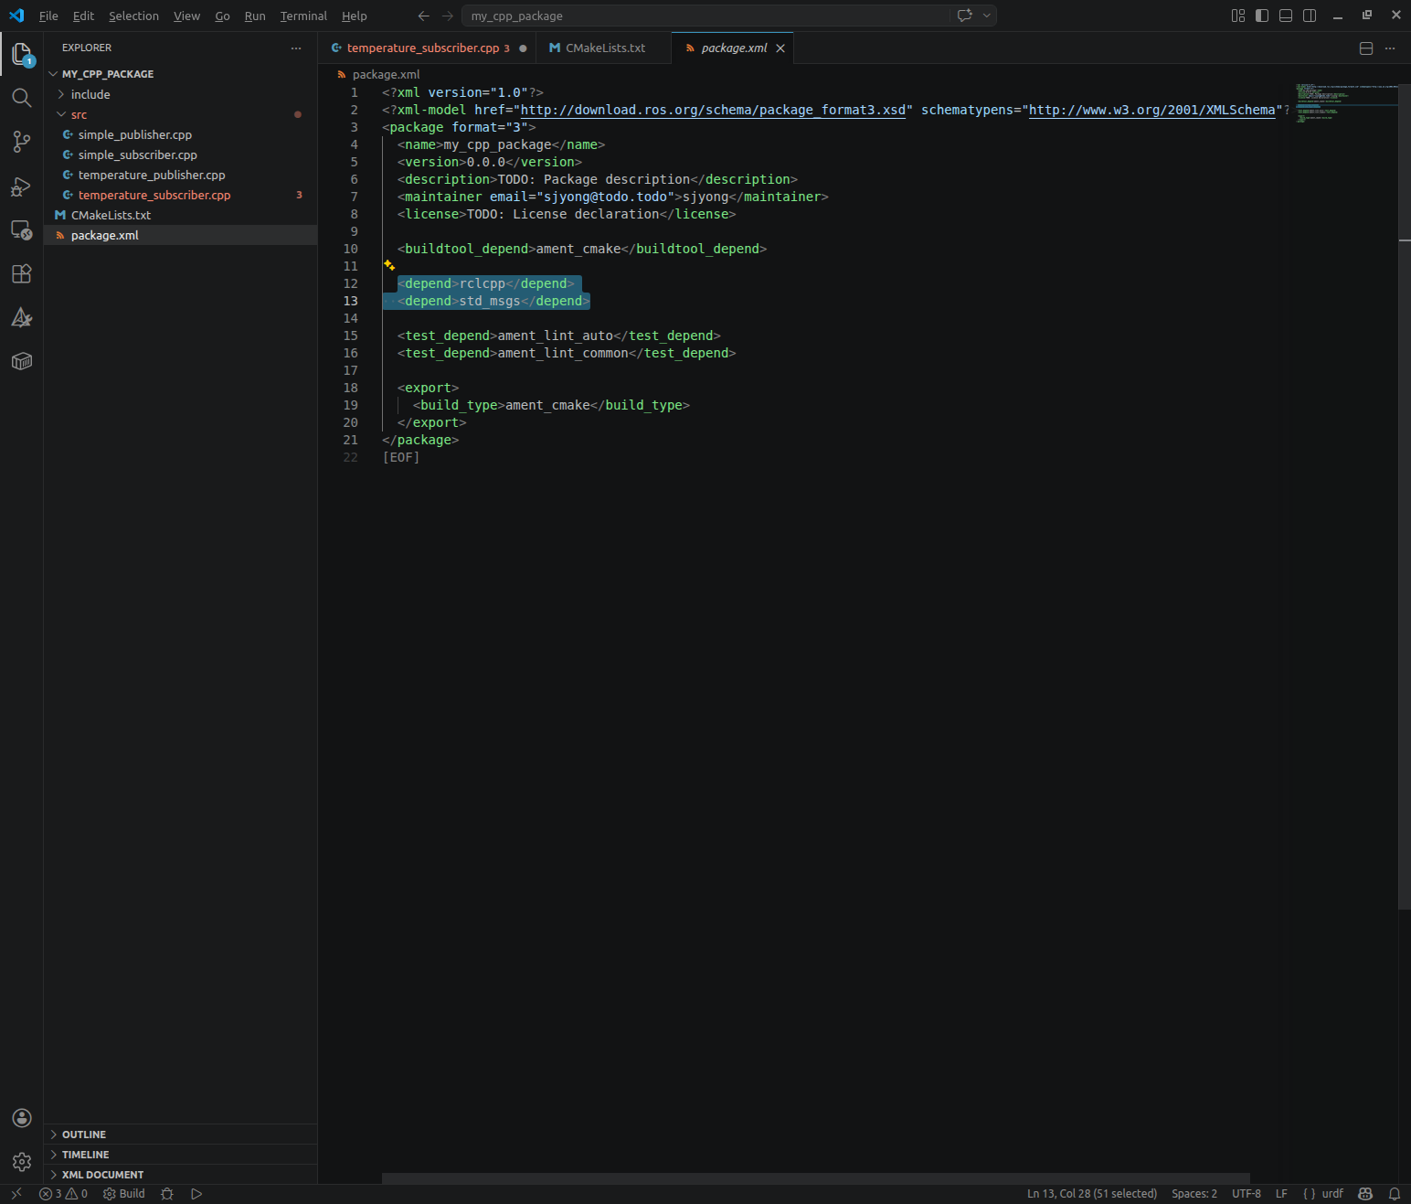Open the Manage settings gear

22,1162
